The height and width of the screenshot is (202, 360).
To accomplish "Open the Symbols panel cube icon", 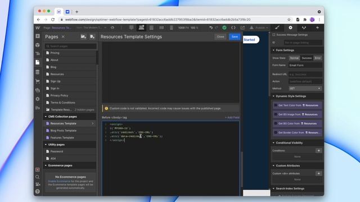I will (38, 45).
